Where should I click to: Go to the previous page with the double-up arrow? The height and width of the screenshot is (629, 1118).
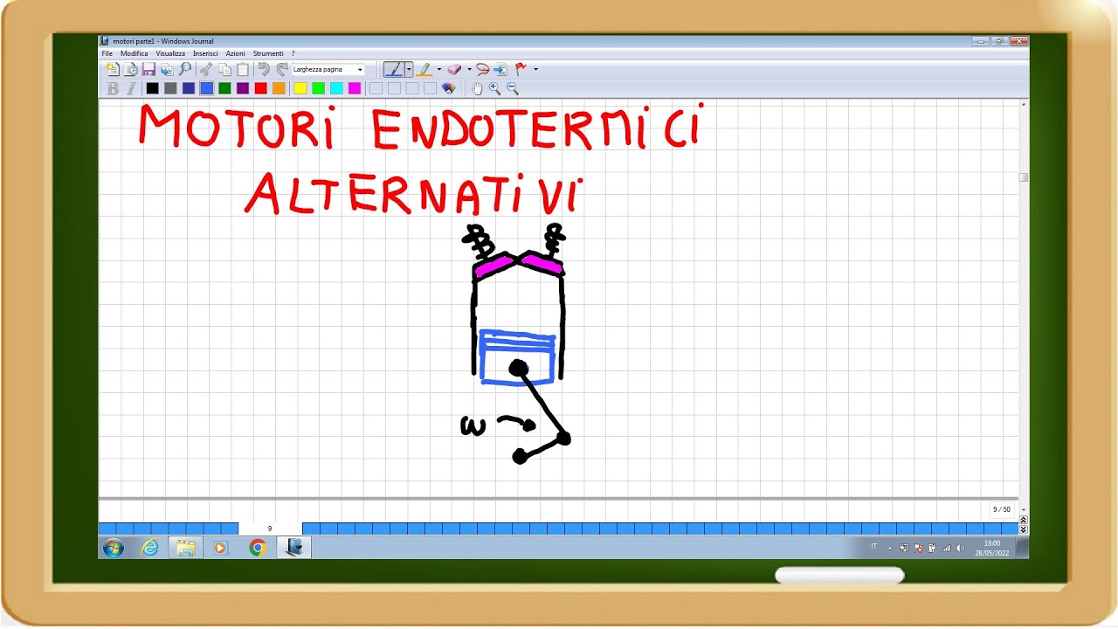coord(1024,521)
